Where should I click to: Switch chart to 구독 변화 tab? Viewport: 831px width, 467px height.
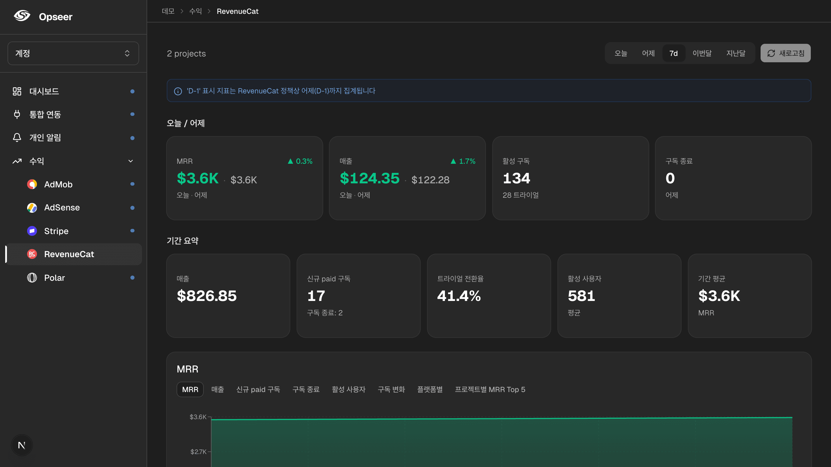(391, 389)
